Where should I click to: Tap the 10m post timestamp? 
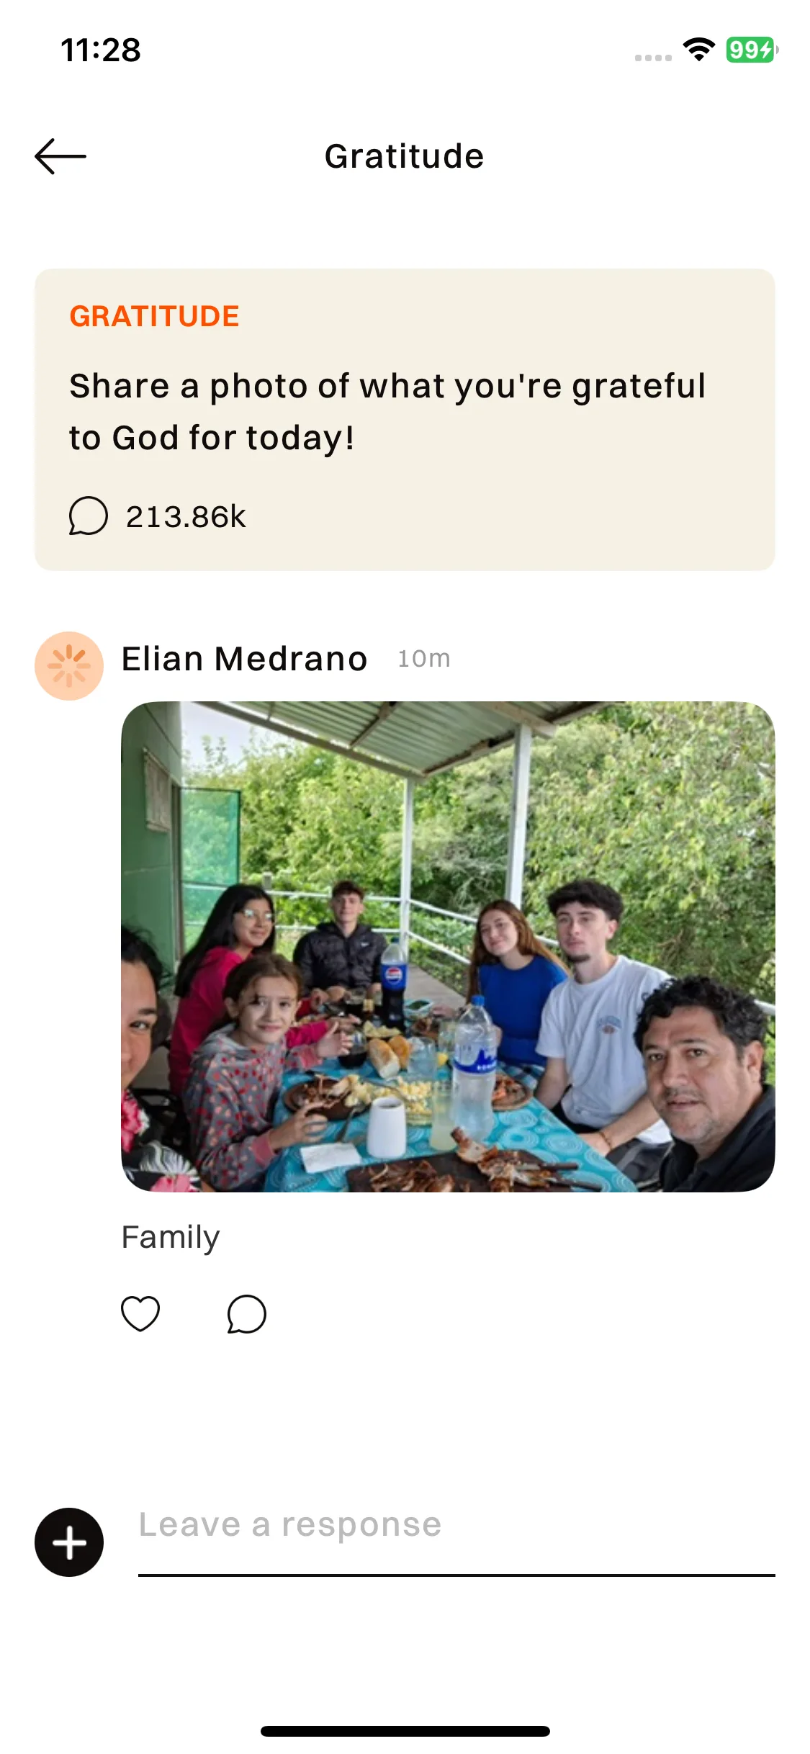point(424,659)
